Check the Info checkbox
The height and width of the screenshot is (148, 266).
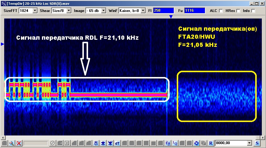pyautogui.click(x=253, y=11)
